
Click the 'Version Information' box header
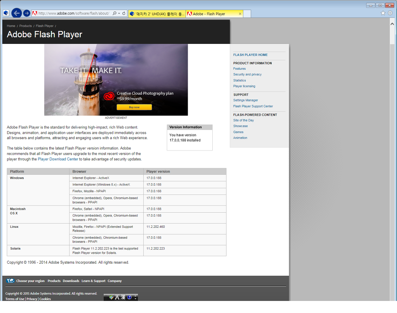tap(190, 127)
